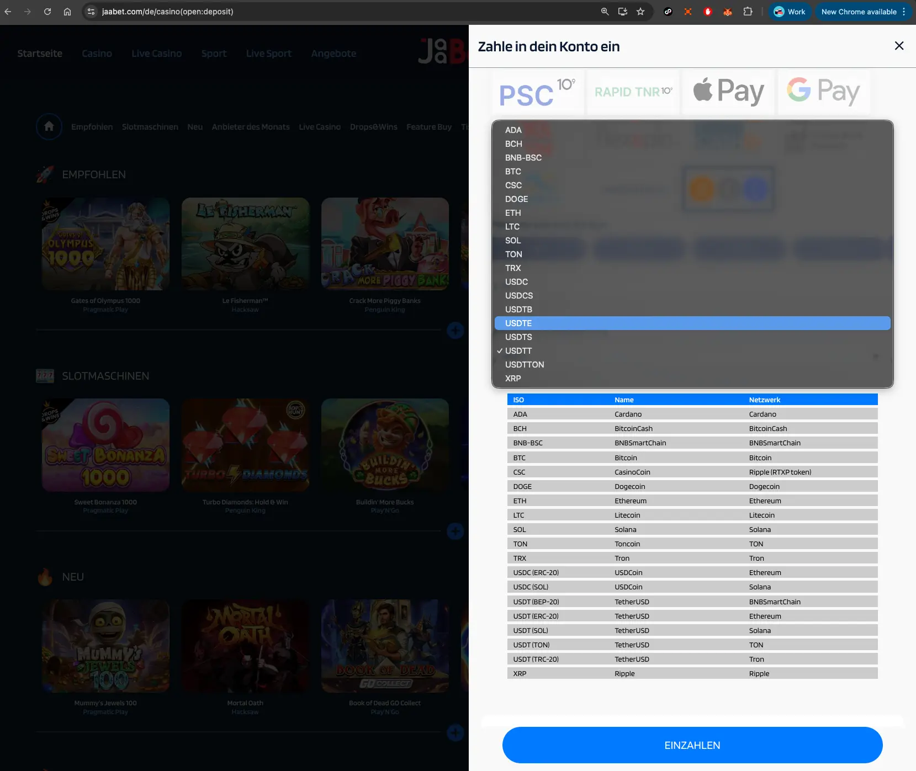Open Le Fisherman game thumbnail

(245, 244)
